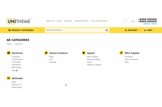The image size is (162, 107).
Task: Click the Contacts link
Action: click(x=147, y=24)
